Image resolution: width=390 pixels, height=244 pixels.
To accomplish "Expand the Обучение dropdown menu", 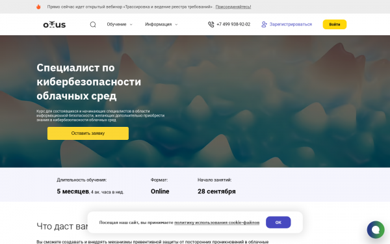I will pos(120,25).
